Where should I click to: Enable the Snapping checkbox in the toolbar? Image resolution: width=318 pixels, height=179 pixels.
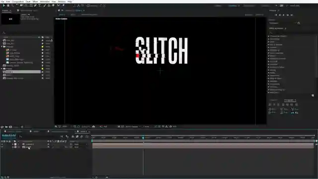(x=88, y=5)
